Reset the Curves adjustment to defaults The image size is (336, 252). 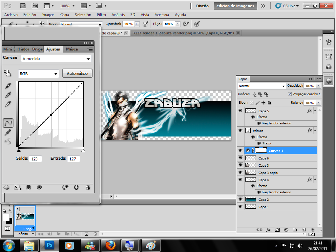[76, 187]
